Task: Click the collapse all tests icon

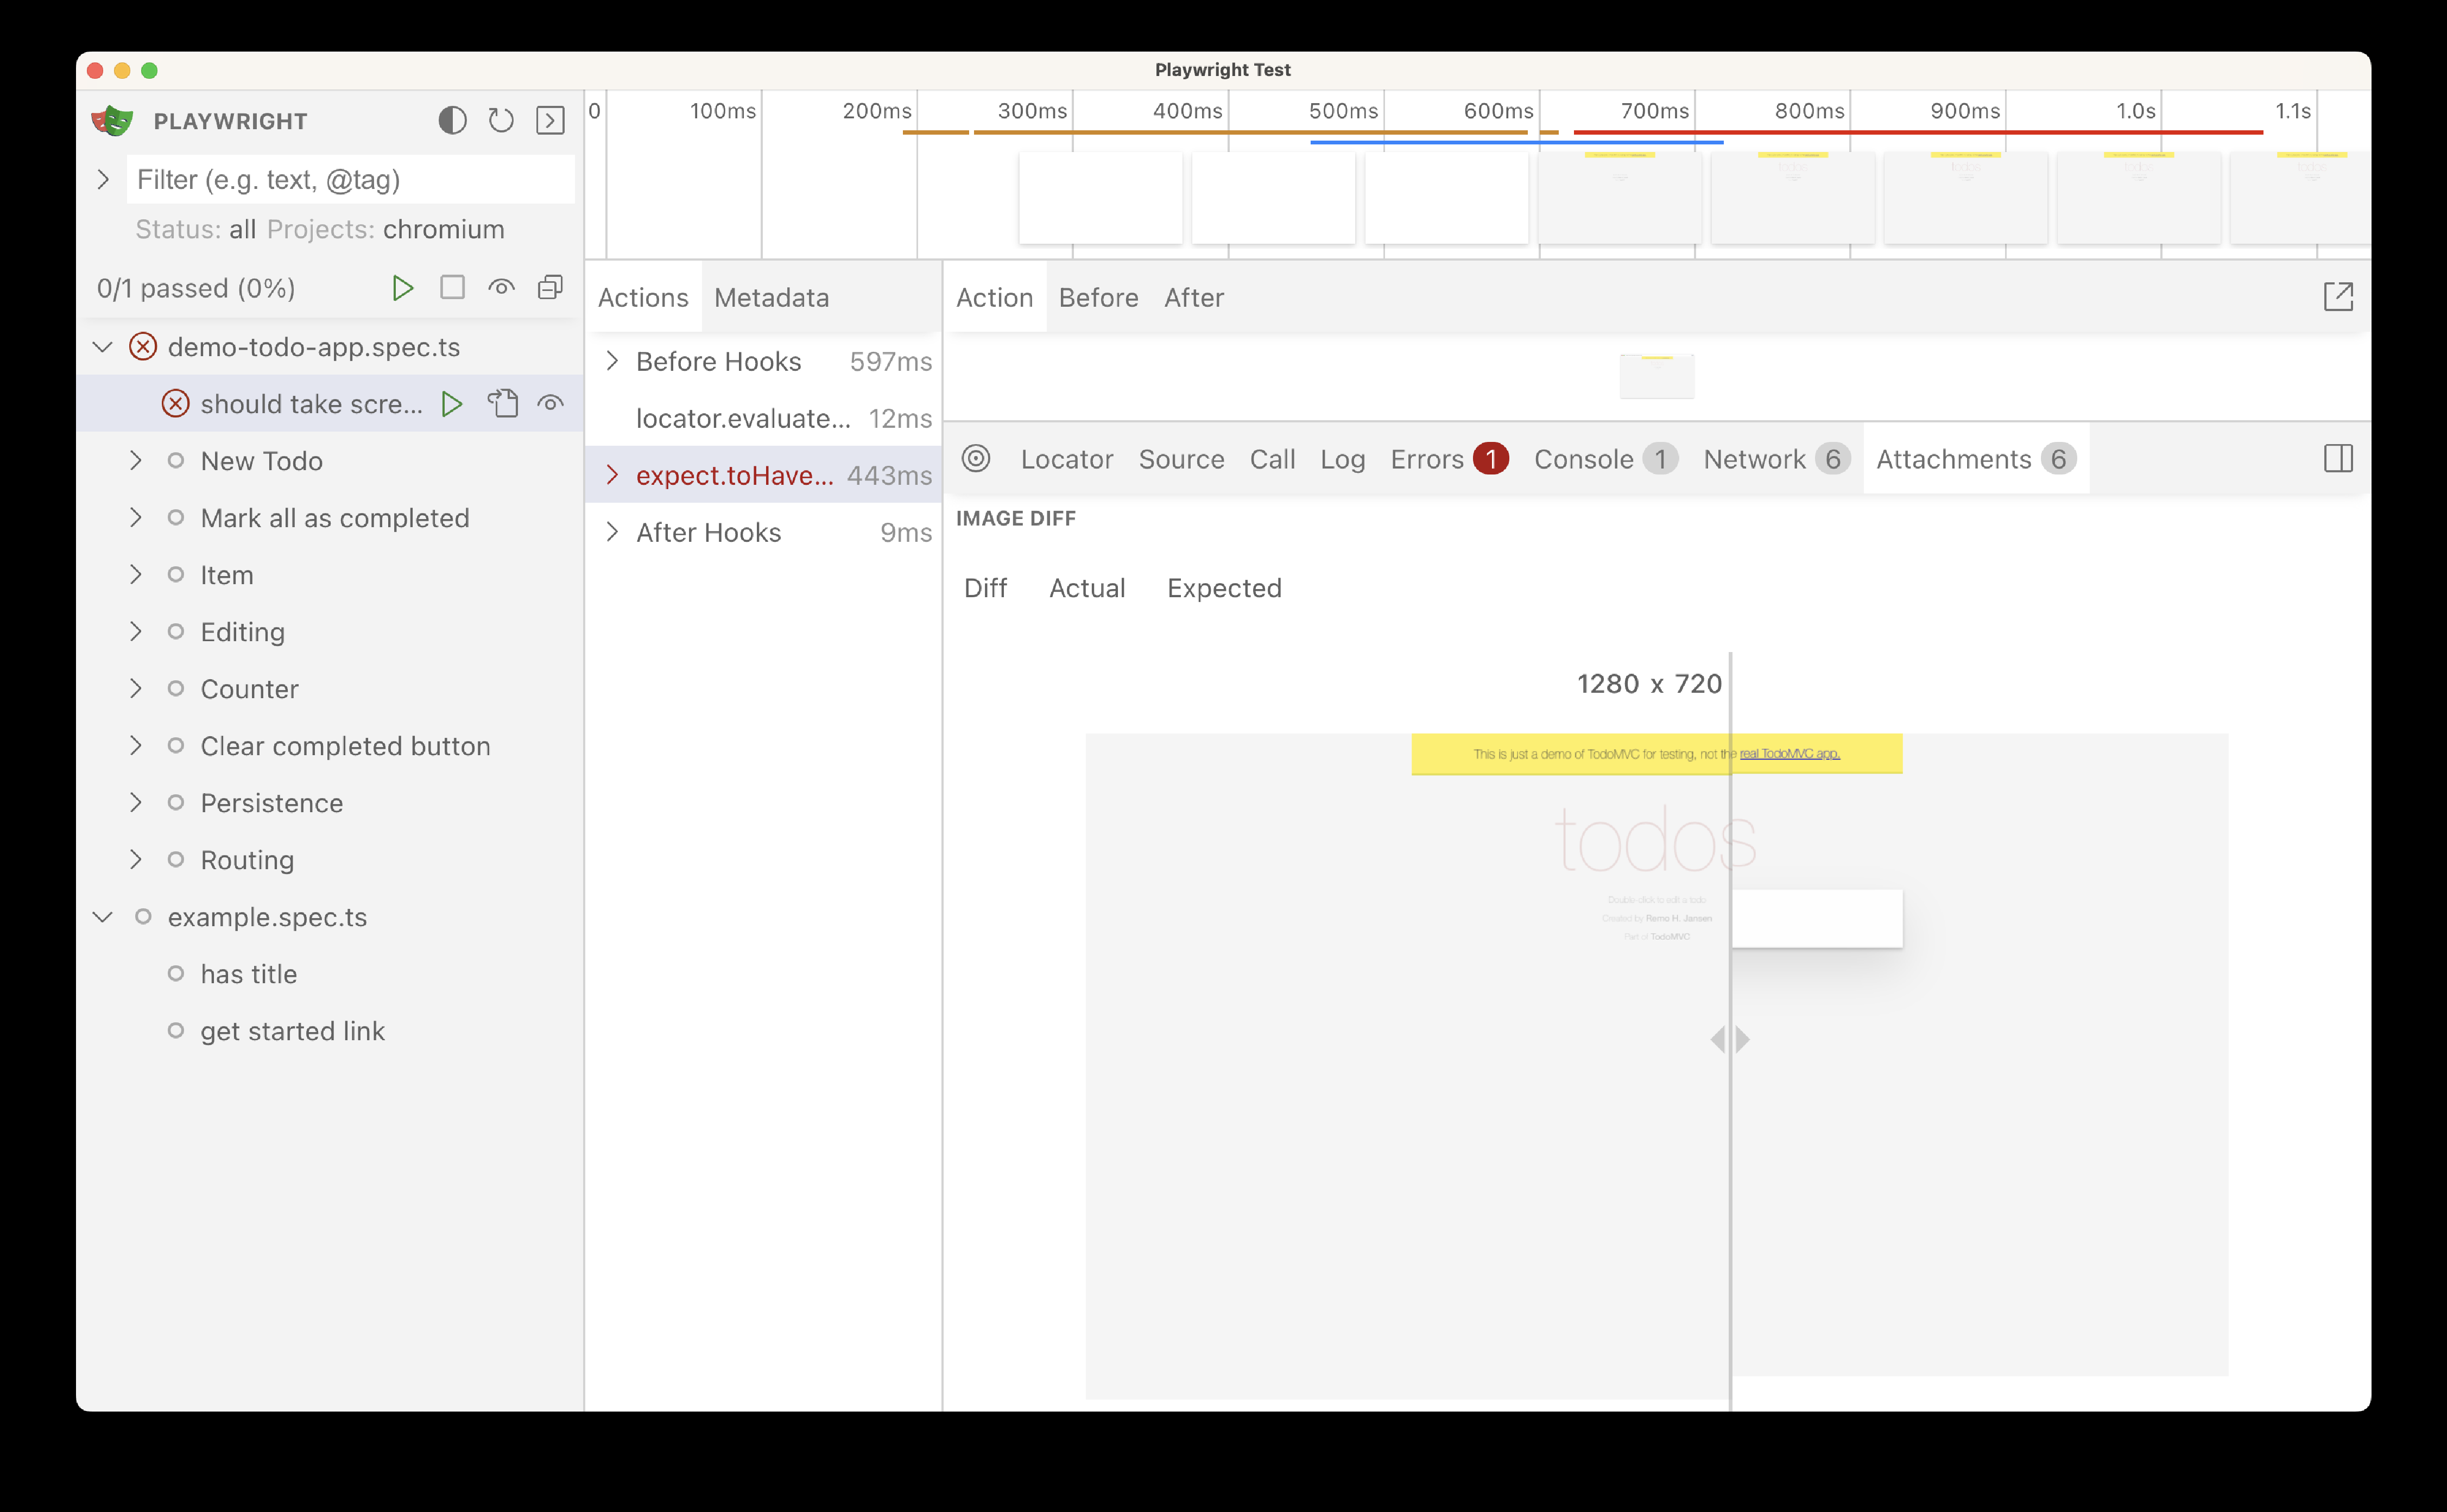Action: point(550,288)
